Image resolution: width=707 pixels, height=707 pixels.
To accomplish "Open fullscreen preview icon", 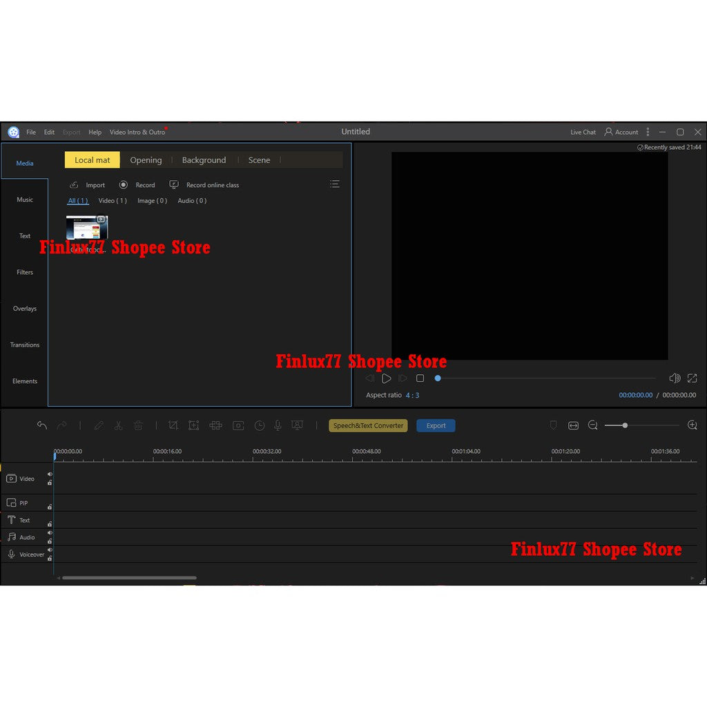I will (x=692, y=378).
